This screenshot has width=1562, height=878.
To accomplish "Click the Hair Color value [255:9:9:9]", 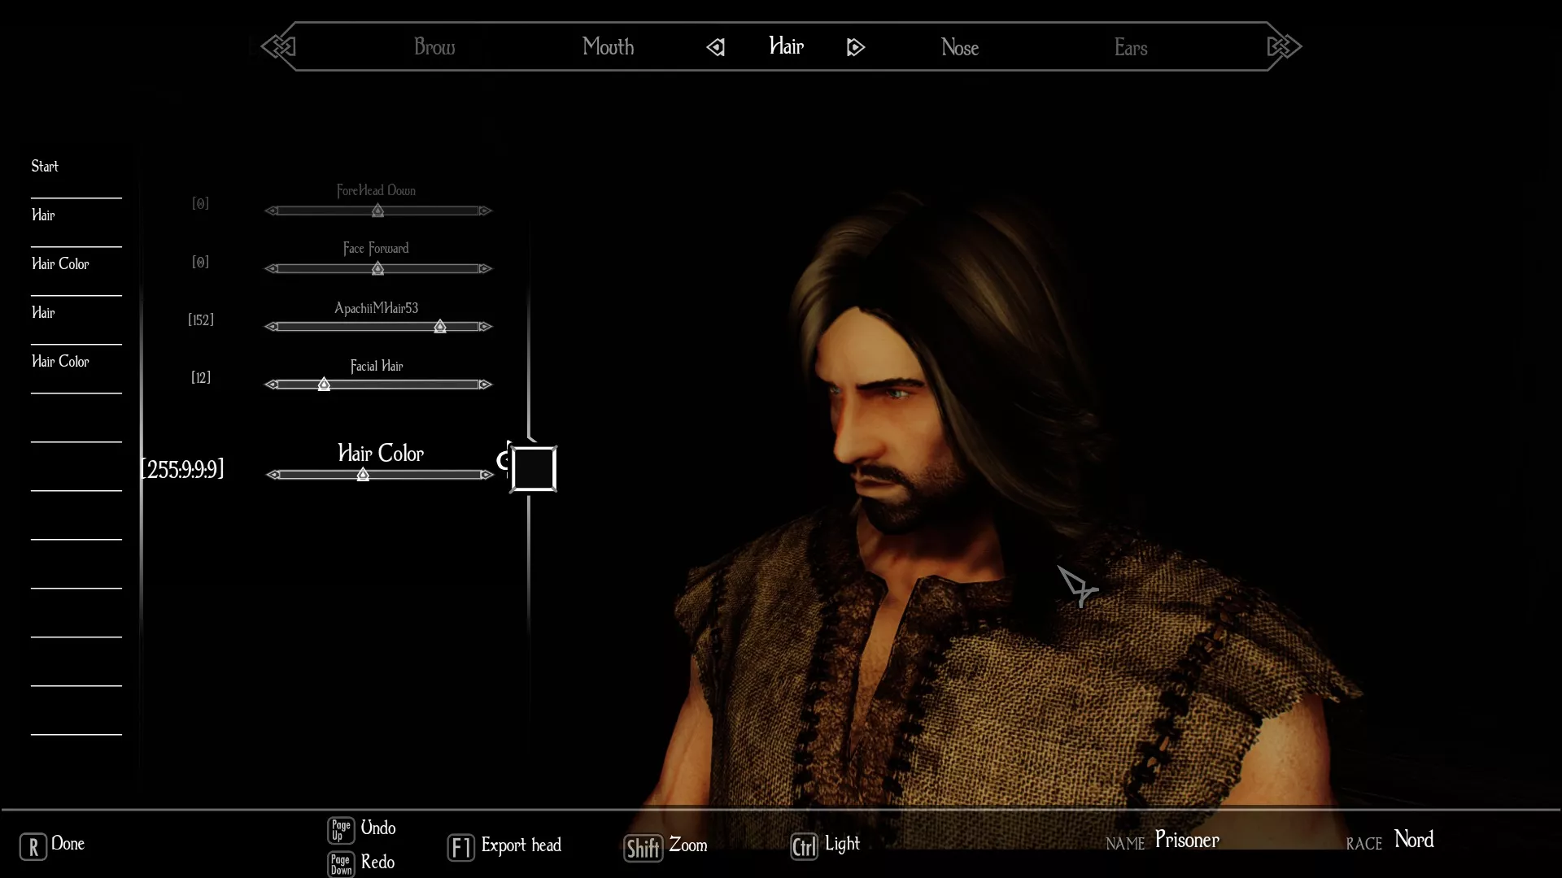I will pyautogui.click(x=182, y=469).
